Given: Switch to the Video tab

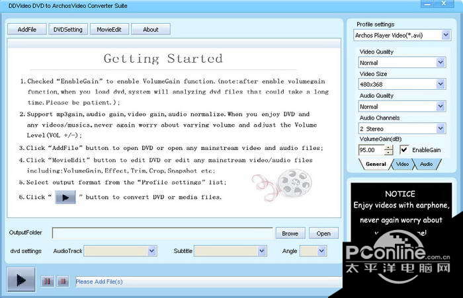Looking at the screenshot, I should 402,164.
